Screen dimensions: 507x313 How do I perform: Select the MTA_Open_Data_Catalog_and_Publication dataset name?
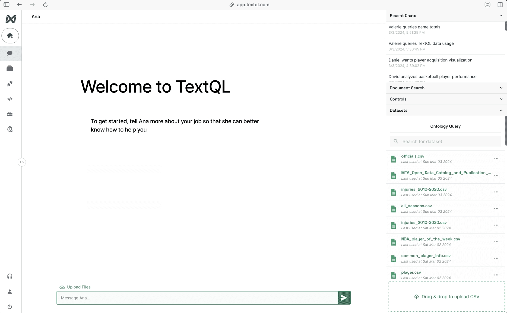tap(446, 173)
